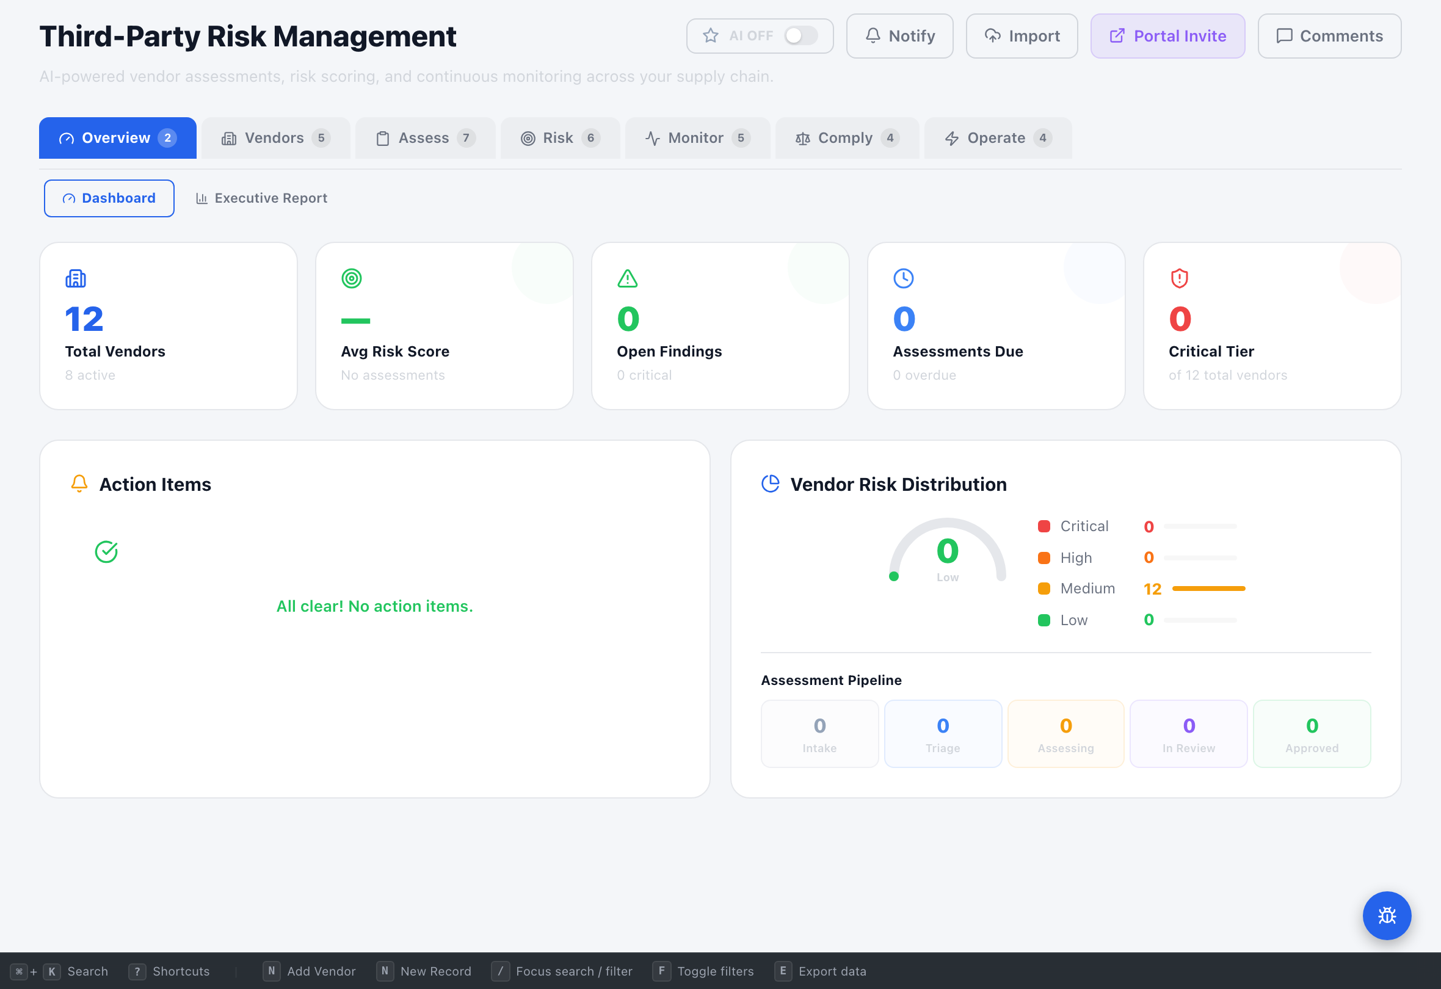Click the Notify bell icon
1441x989 pixels.
point(873,35)
